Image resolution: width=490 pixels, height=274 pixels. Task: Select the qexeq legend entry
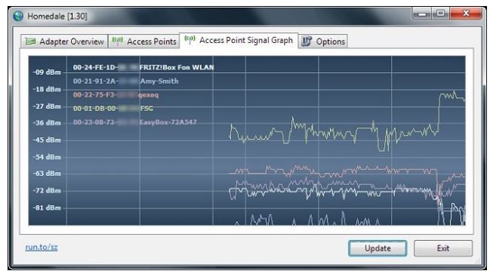pos(116,94)
